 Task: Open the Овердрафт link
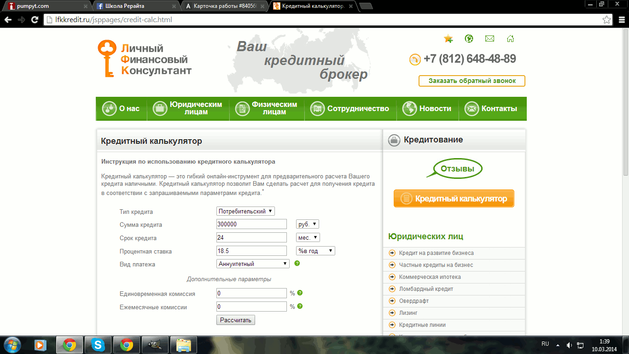[x=414, y=301]
